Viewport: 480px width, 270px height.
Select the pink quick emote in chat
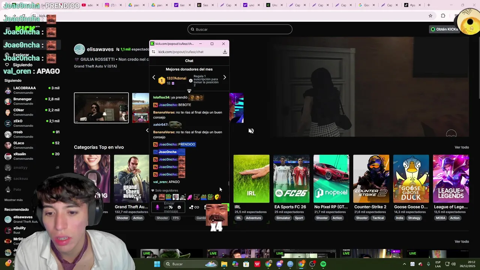click(190, 197)
